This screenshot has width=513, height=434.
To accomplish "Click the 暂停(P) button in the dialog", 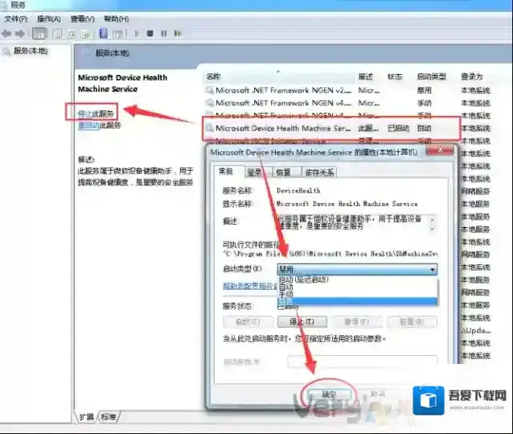I will 357,322.
